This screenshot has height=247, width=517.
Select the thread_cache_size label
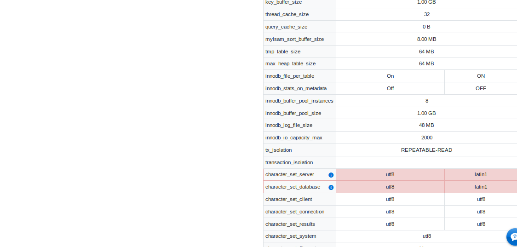pos(287,15)
